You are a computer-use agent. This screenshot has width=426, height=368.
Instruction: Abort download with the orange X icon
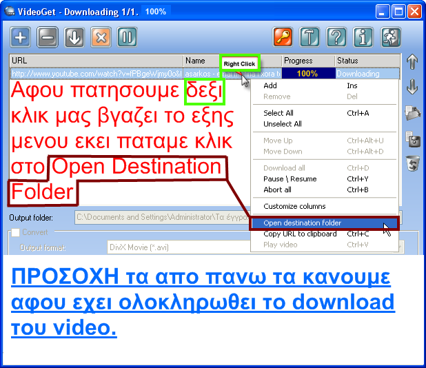point(101,37)
